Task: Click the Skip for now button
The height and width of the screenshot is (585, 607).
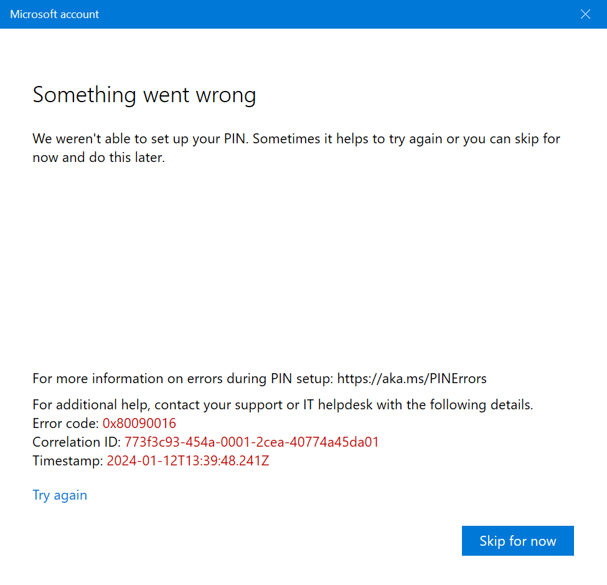Action: tap(517, 540)
